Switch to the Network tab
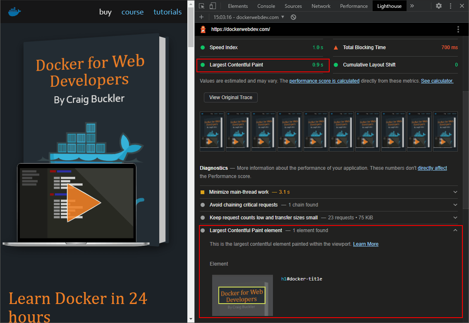469x323 pixels. click(321, 6)
